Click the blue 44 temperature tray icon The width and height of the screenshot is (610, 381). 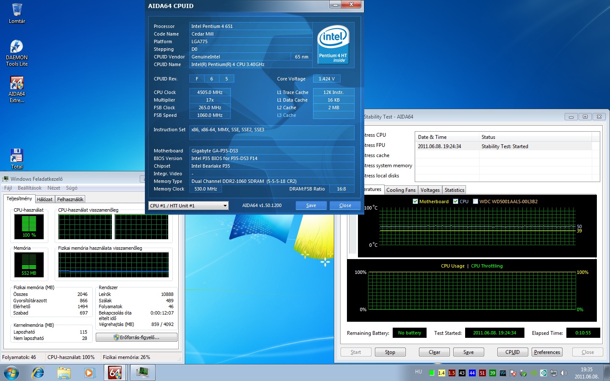472,373
